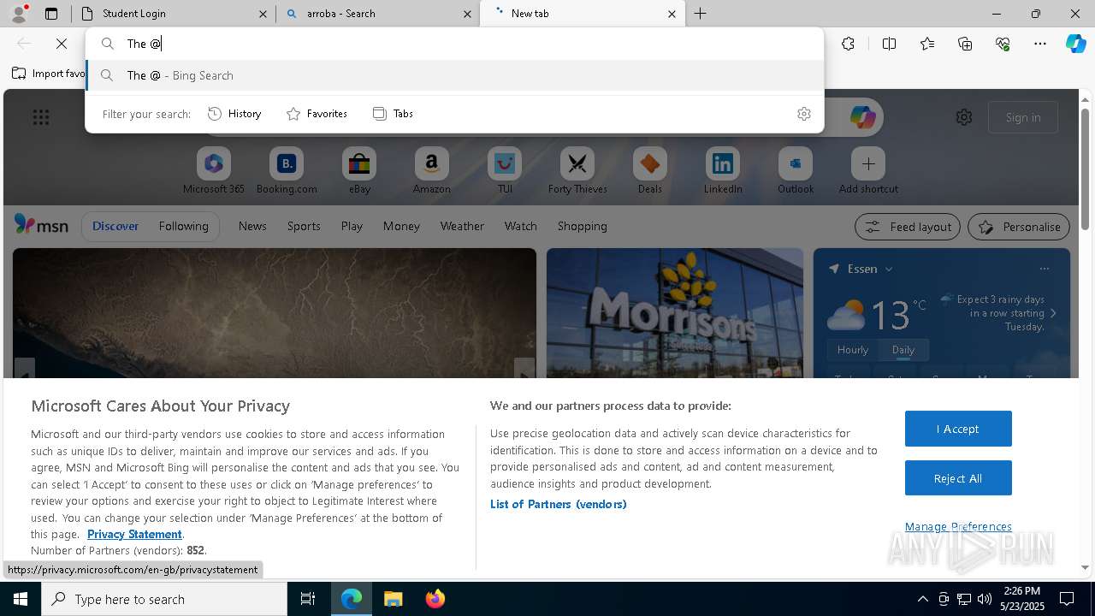
Task: Click the taskbar search box
Action: (x=164, y=599)
